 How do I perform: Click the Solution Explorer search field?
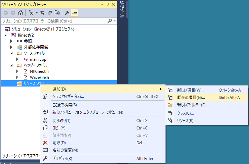click(x=54, y=21)
